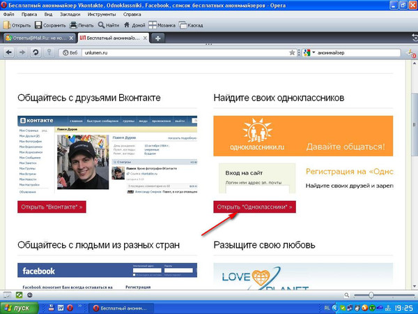Click Открыть "Вконтакте" button

click(51, 207)
